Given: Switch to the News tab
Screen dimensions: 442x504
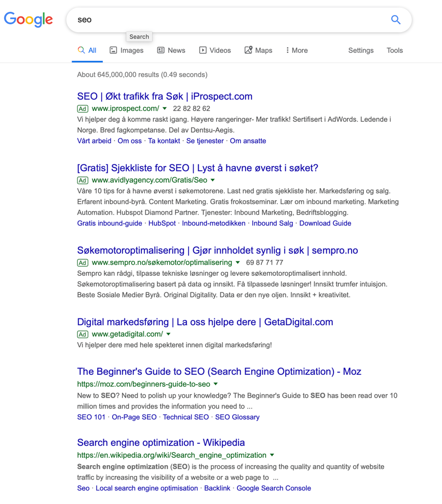Looking at the screenshot, I should coord(171,50).
